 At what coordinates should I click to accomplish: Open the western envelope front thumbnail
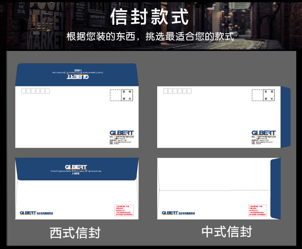(77, 106)
